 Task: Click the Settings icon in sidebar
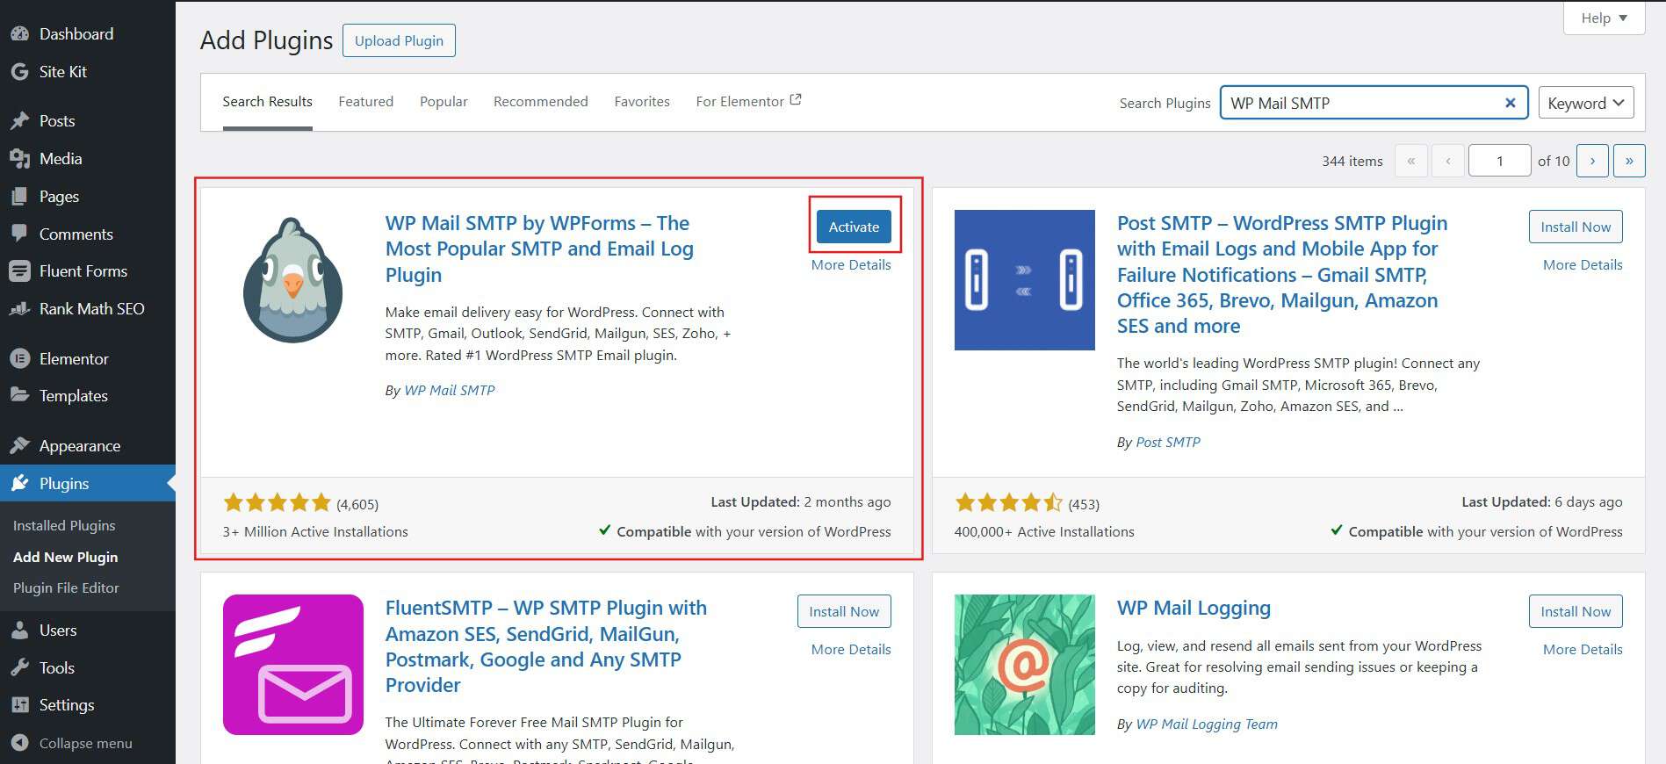click(19, 705)
